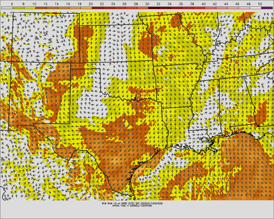Click the scale tick label "46"
274x219 pixels.
[x=237, y=4]
